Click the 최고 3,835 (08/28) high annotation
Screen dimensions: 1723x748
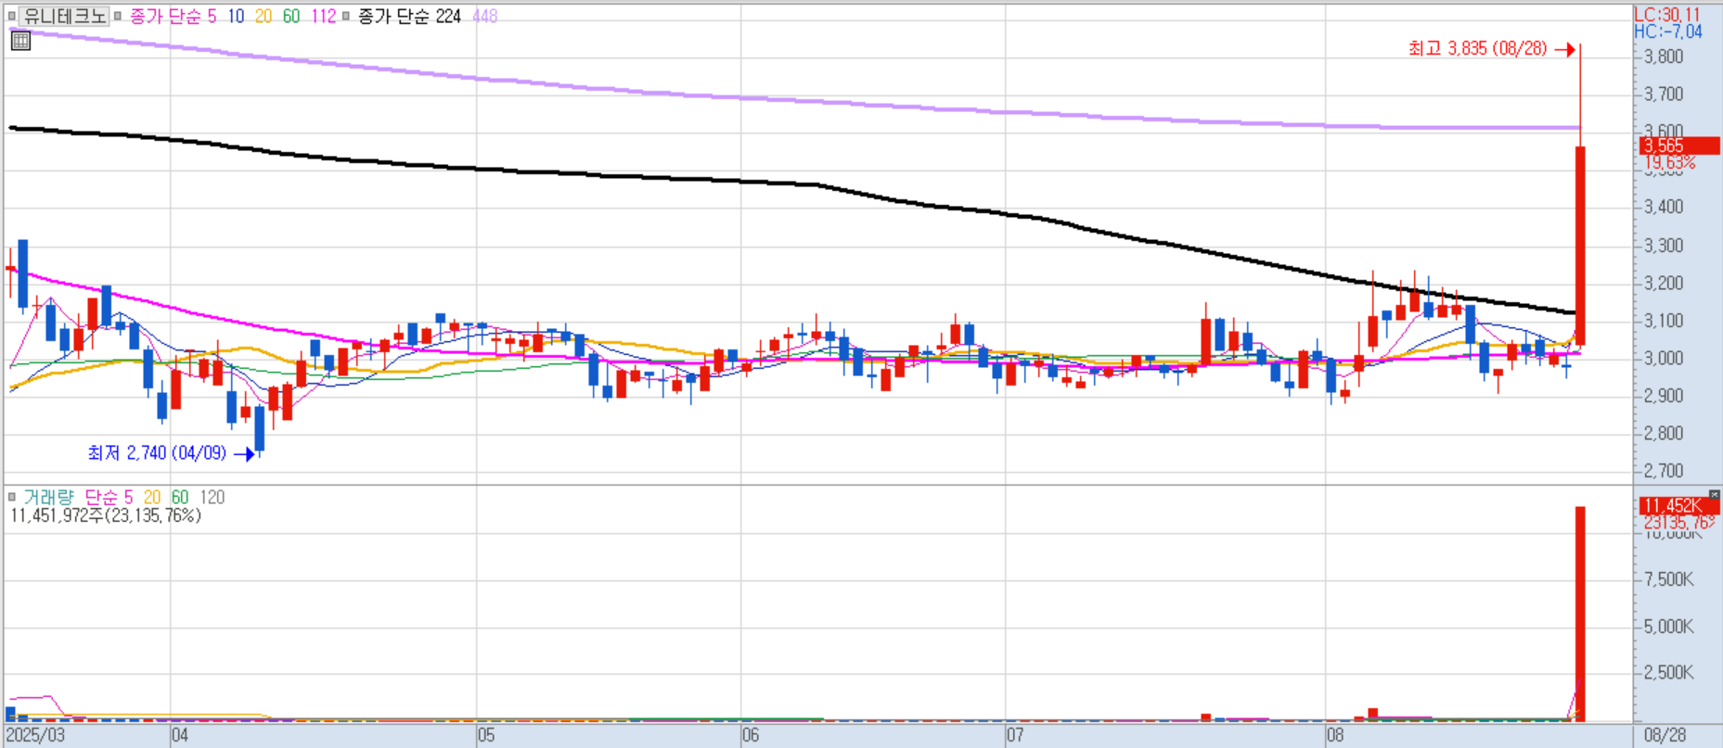[1477, 48]
